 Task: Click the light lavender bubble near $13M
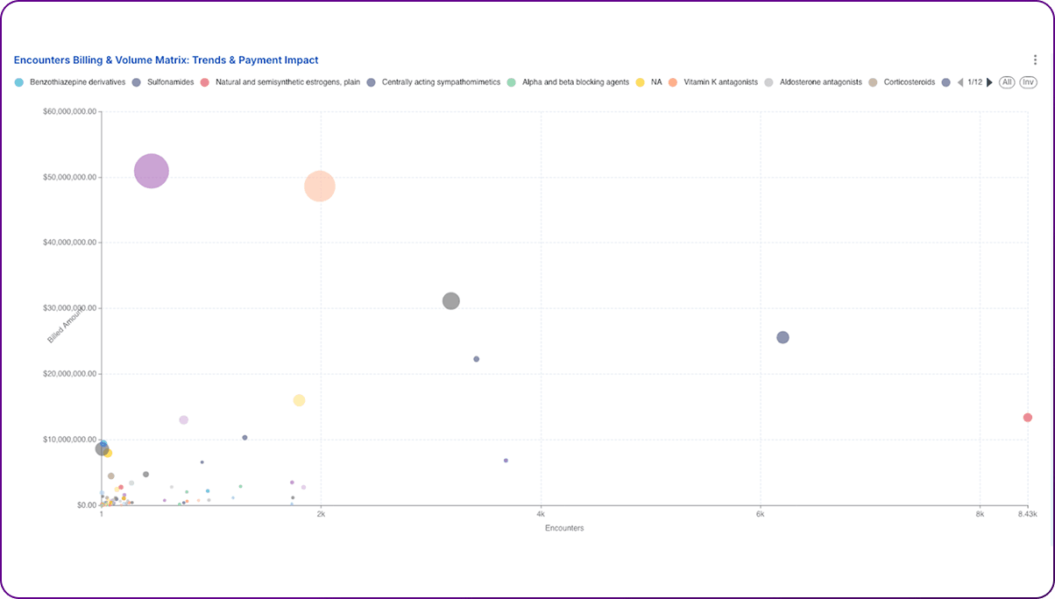[x=184, y=419]
